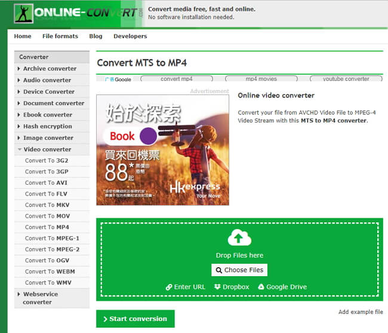Click the Enter URL link
Image resolution: width=388 pixels, height=333 pixels.
point(190,287)
